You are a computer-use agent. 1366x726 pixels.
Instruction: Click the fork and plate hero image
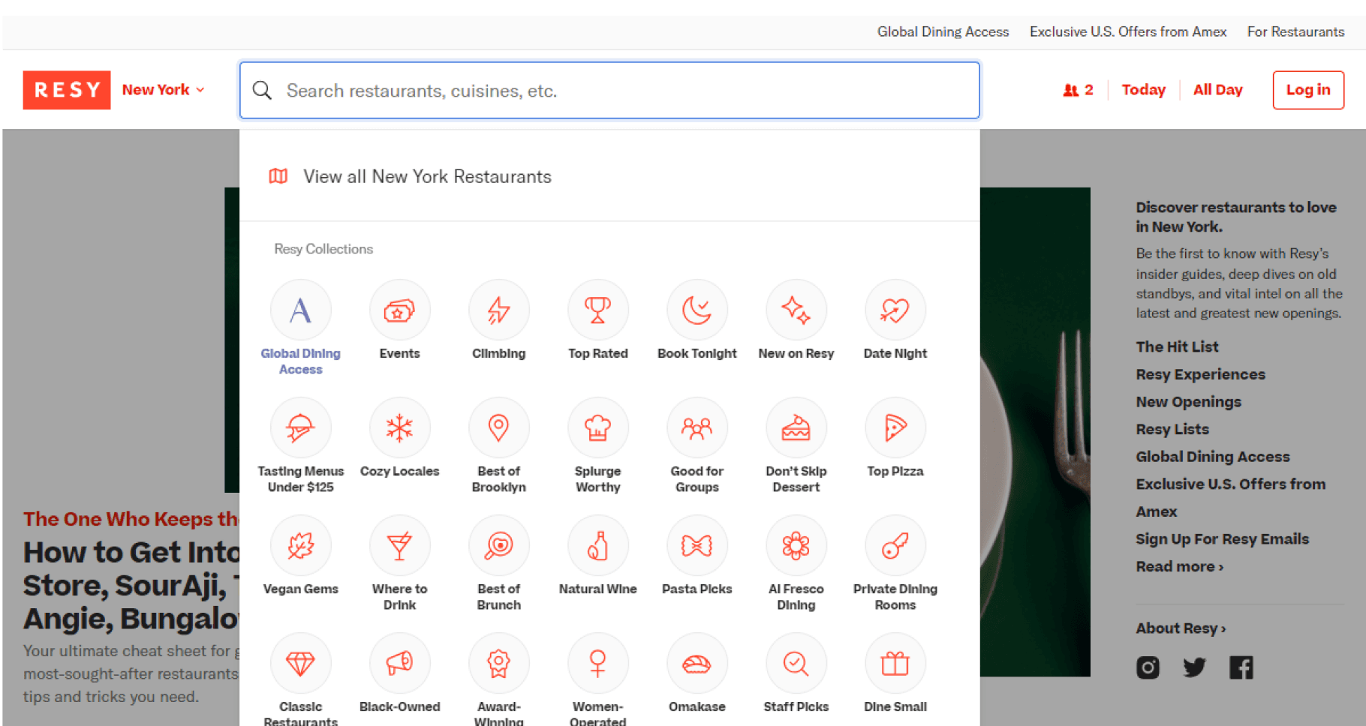coord(1035,432)
